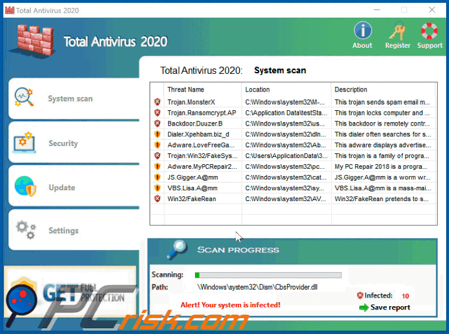Click the scan path \Windows\system32\Dism\CbsProvider.dll

click(257, 287)
